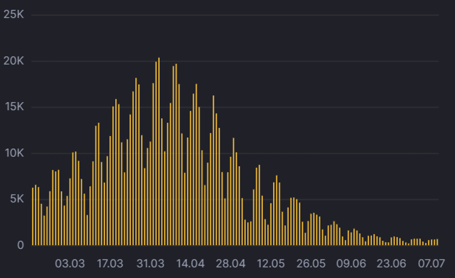This screenshot has width=455, height=278.
Task: Click the 26.05 date label
Action: (x=311, y=263)
